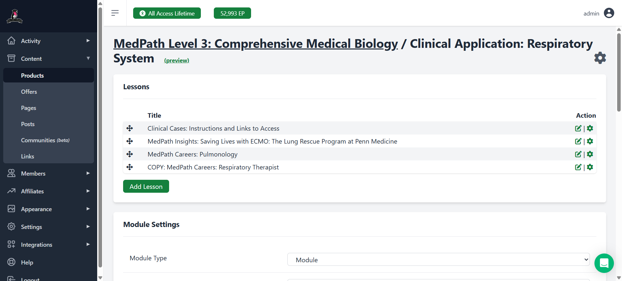The width and height of the screenshot is (622, 281).
Task: Click the admin user avatar icon
Action: point(609,13)
